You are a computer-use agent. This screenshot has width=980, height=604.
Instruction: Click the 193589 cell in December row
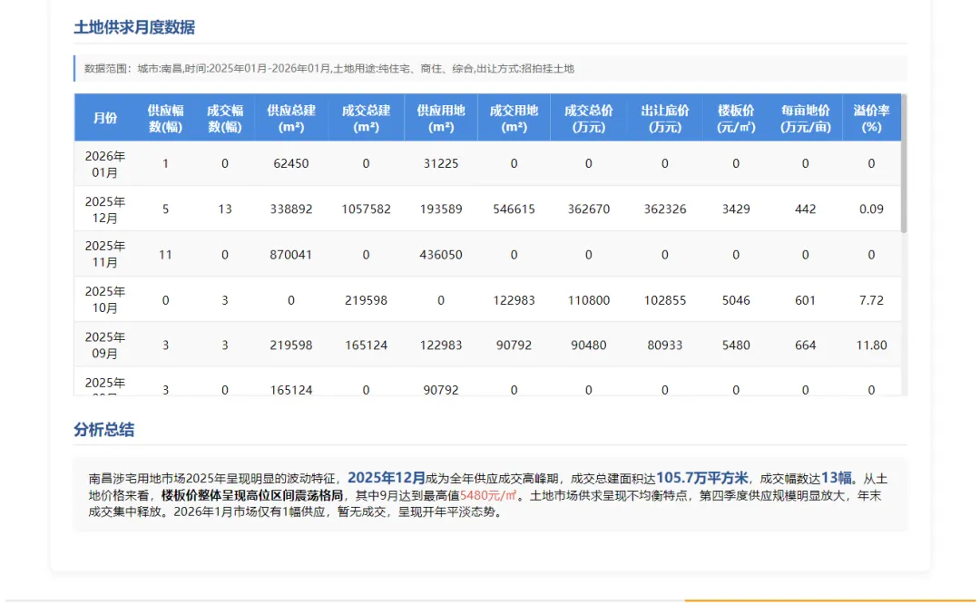pos(441,209)
